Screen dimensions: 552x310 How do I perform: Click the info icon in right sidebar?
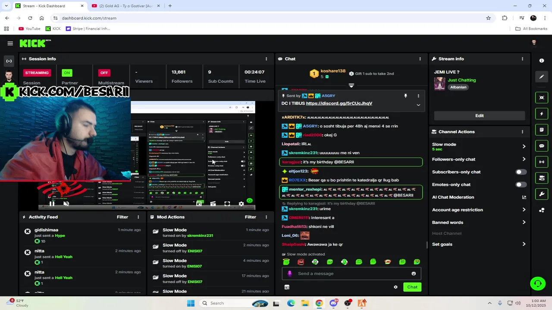coord(542,61)
